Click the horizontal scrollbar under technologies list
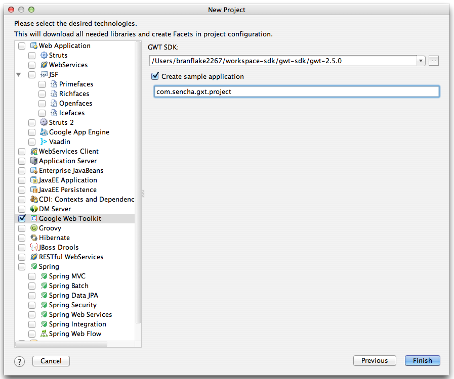The width and height of the screenshot is (454, 379). (61, 344)
